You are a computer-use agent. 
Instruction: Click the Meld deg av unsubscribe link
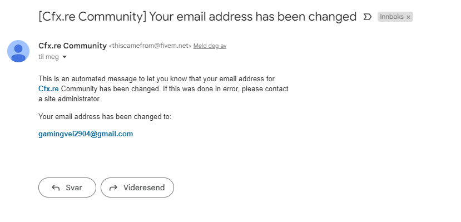[210, 46]
